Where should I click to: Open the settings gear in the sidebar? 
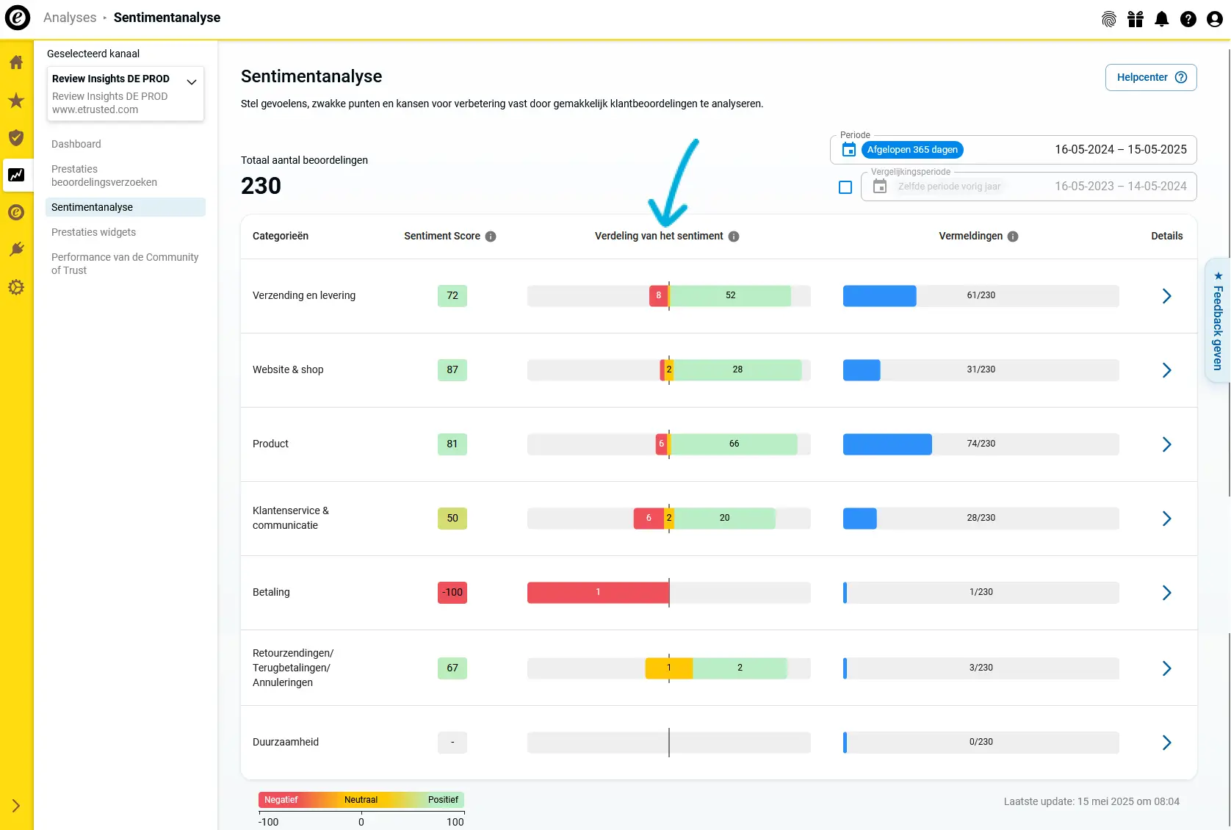tap(16, 287)
